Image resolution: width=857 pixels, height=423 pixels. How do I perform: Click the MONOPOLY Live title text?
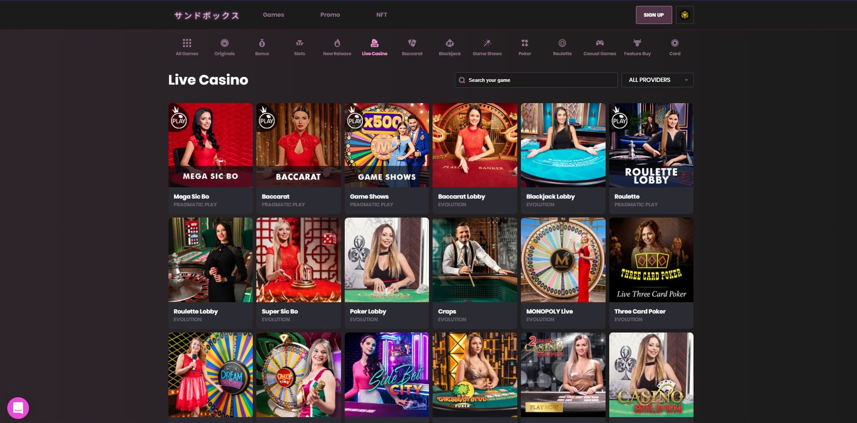point(549,311)
